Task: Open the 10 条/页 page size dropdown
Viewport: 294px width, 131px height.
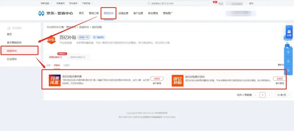Action: pyautogui.click(x=283, y=95)
